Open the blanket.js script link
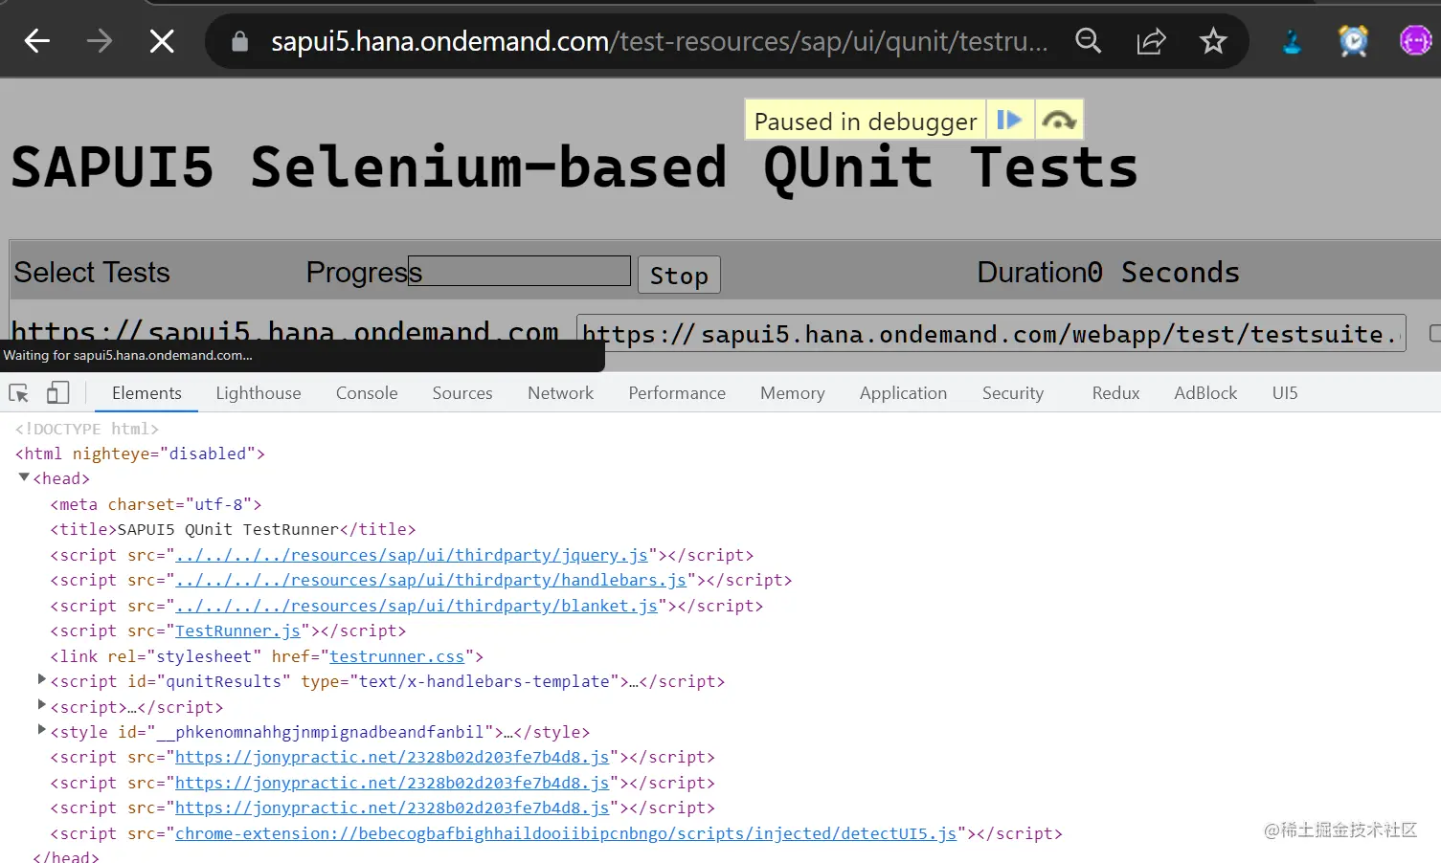The height and width of the screenshot is (863, 1441). 417,606
